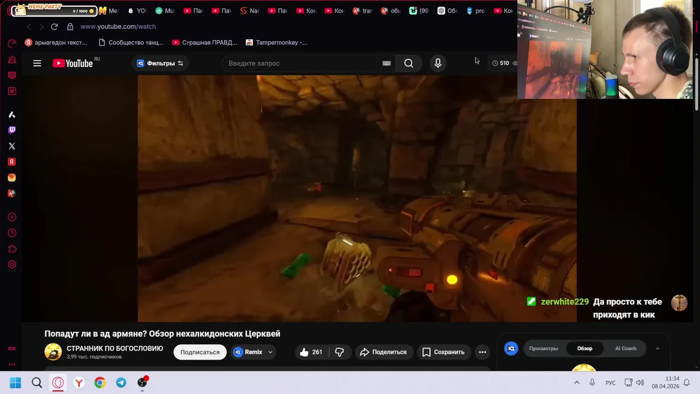Open the GX corner icon in the sidebar
The image size is (700, 394).
pos(12,349)
